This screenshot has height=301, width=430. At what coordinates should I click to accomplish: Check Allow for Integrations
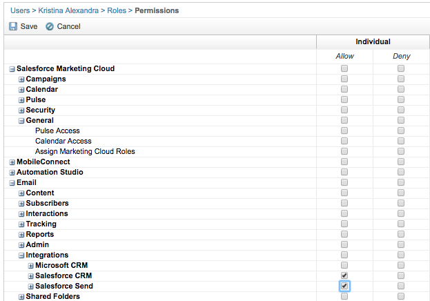344,255
